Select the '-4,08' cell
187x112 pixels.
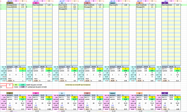pos(177,109)
